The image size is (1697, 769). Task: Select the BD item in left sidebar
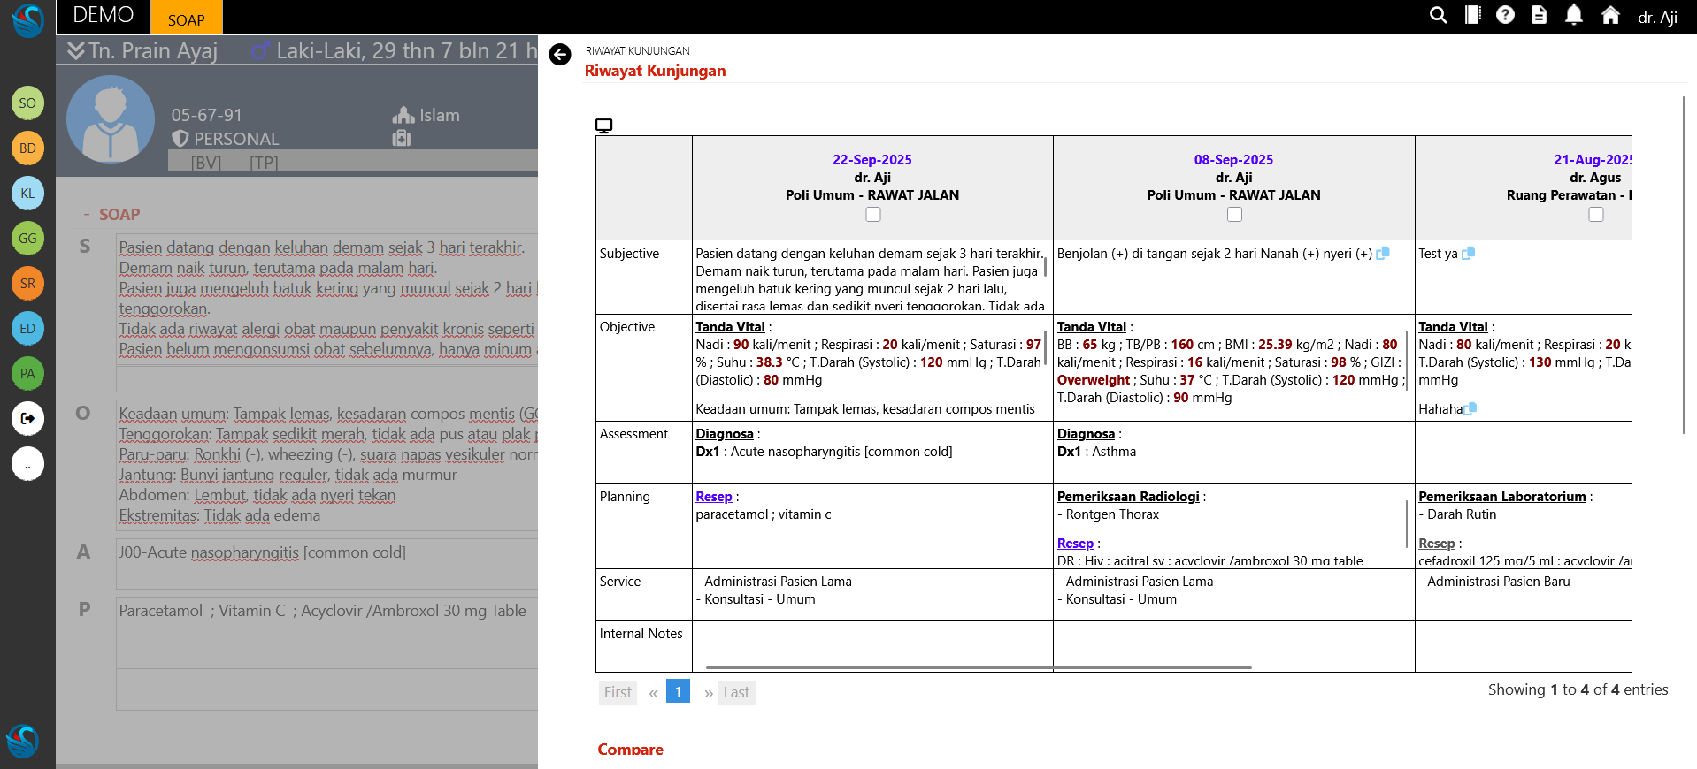[27, 148]
